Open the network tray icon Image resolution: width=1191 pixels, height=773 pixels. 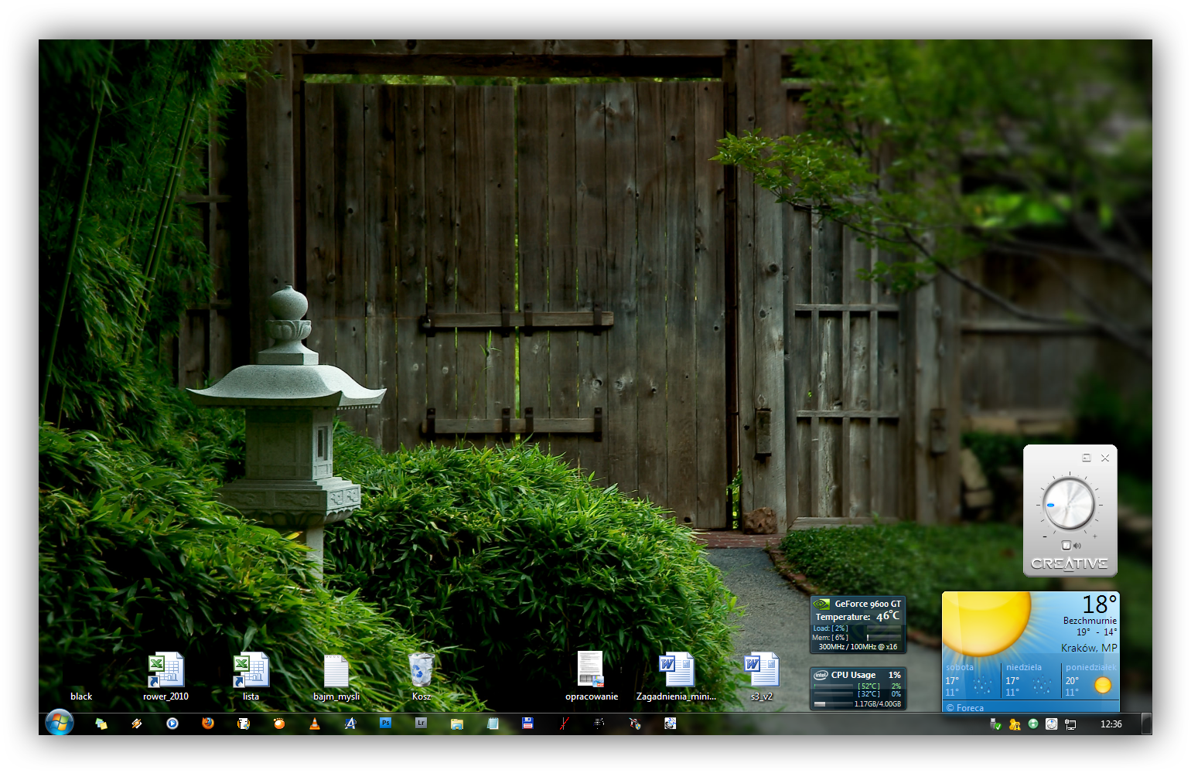click(x=1070, y=724)
